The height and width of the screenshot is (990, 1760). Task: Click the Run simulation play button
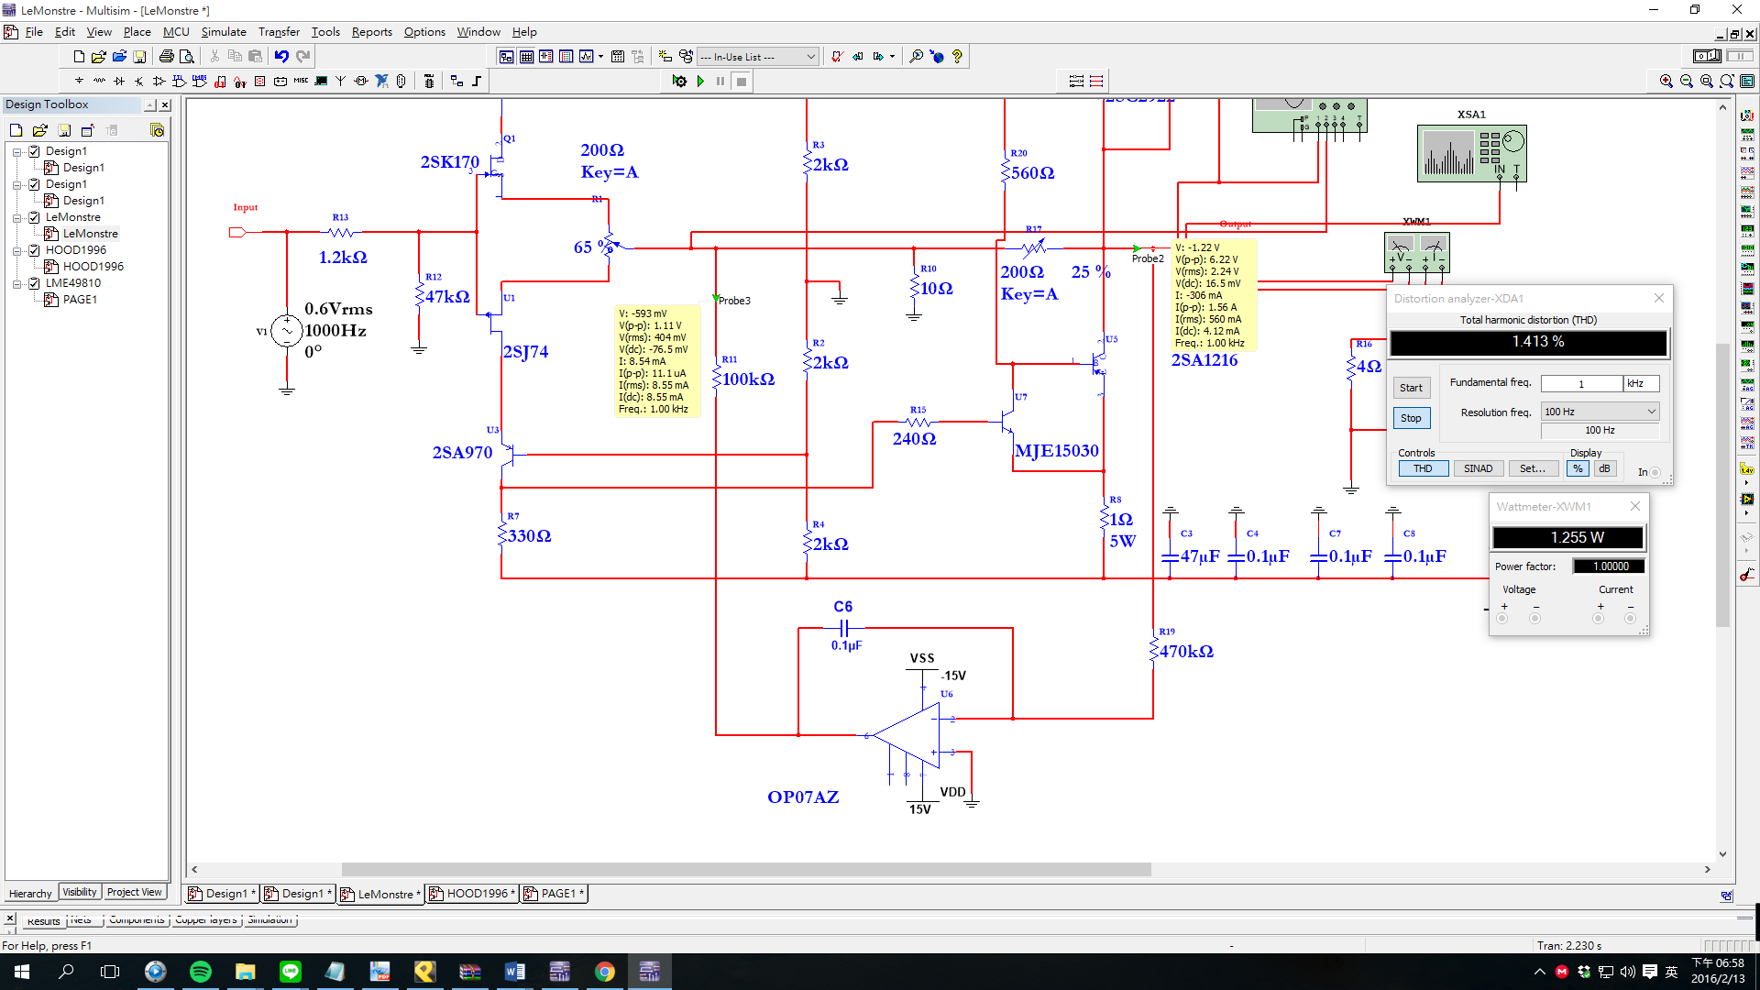point(700,82)
